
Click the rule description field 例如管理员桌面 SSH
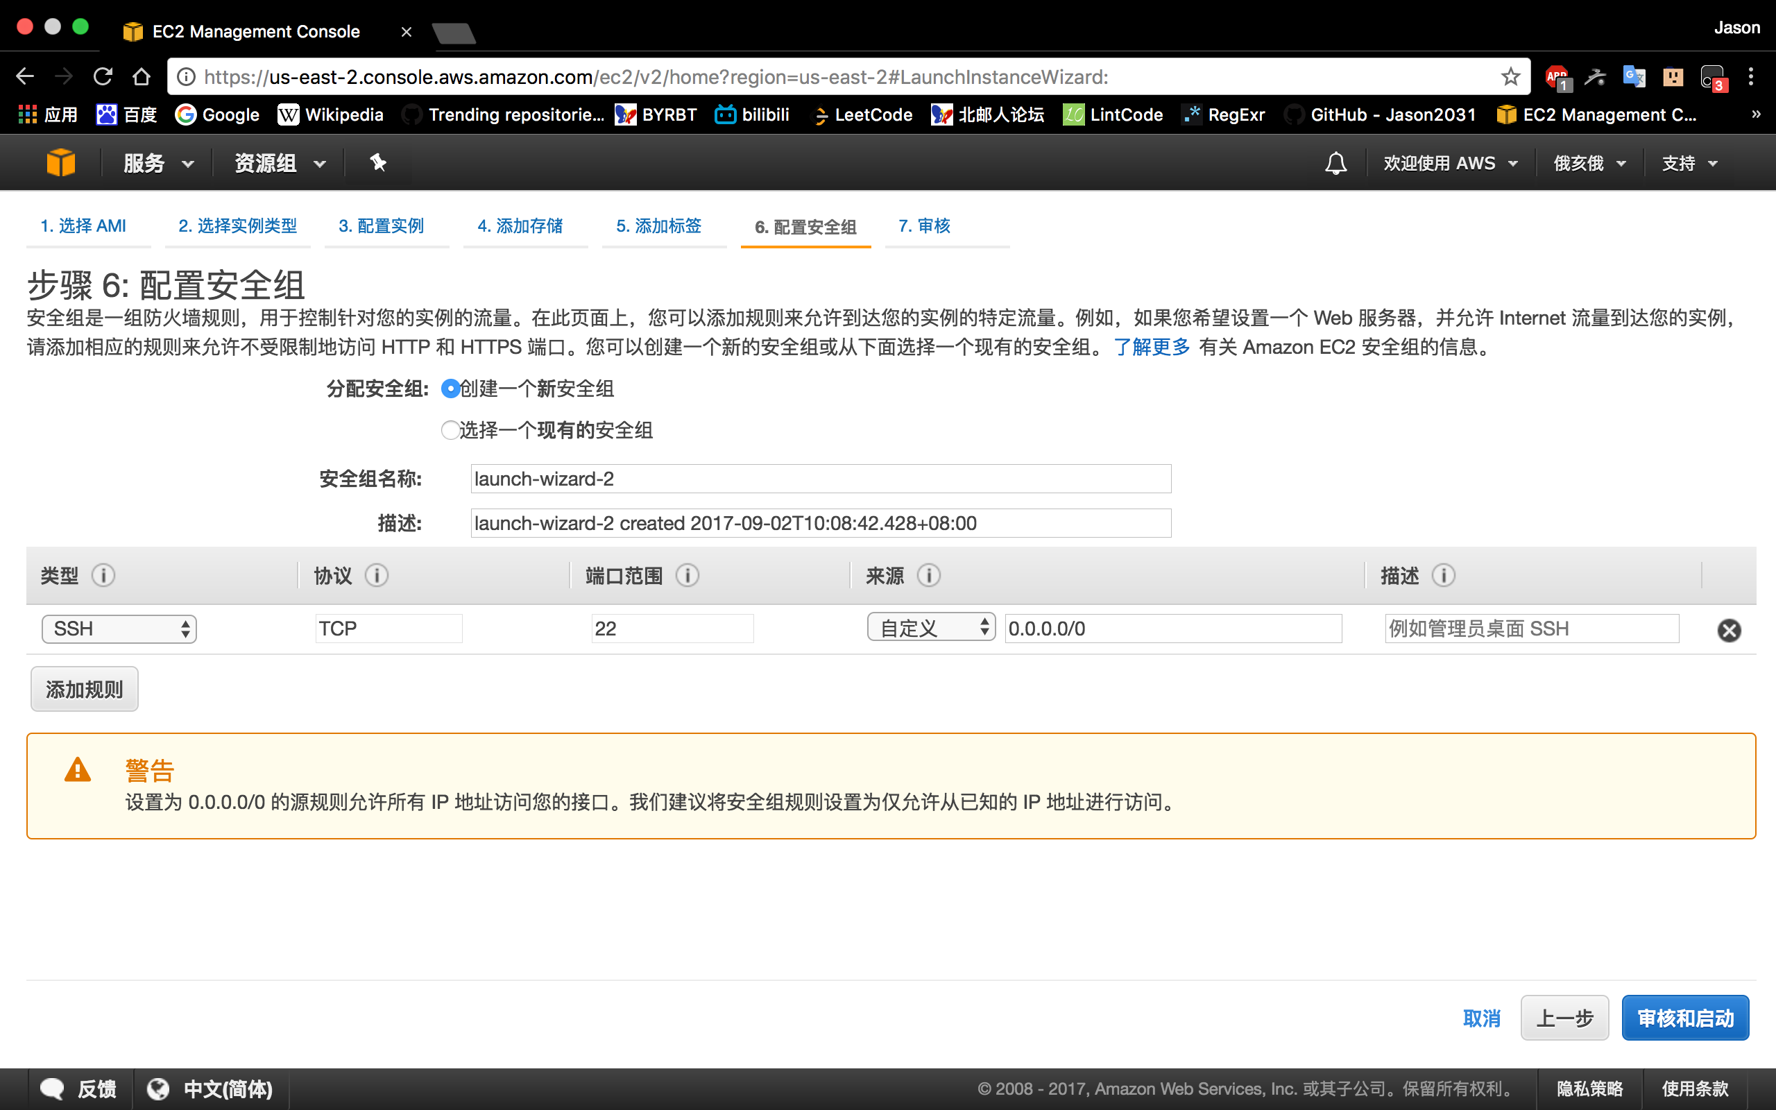[1532, 629]
